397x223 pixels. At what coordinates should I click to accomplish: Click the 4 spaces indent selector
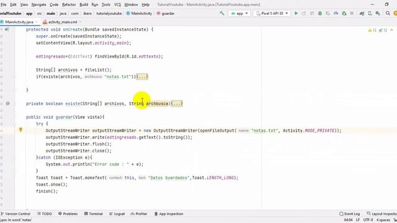[x=383, y=220]
